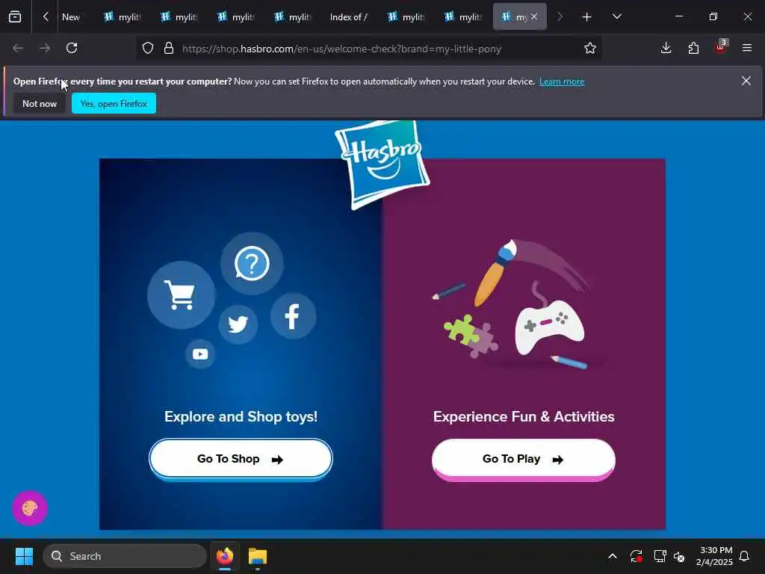Select first mylit tab after New
The width and height of the screenshot is (765, 574).
[x=123, y=17]
